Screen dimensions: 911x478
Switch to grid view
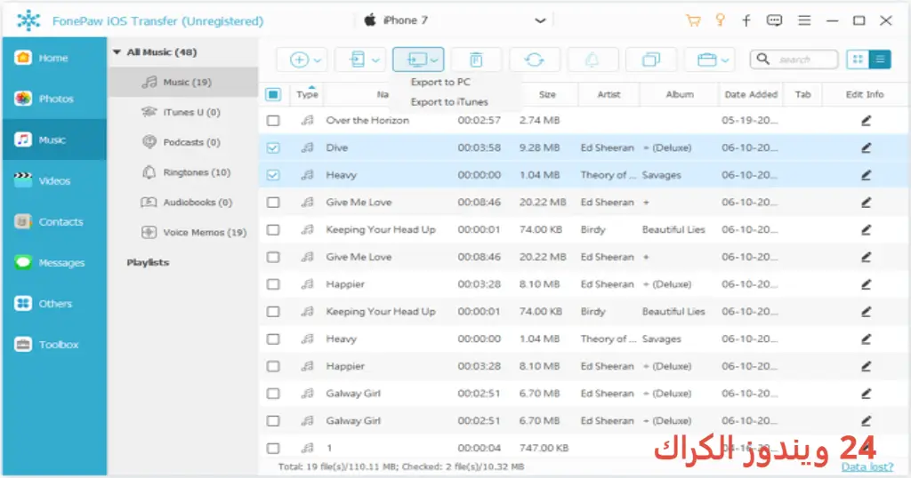click(x=858, y=60)
